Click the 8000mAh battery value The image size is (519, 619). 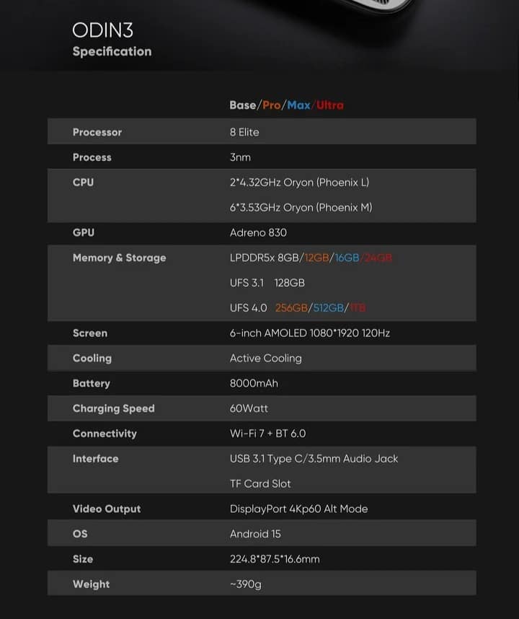(254, 383)
